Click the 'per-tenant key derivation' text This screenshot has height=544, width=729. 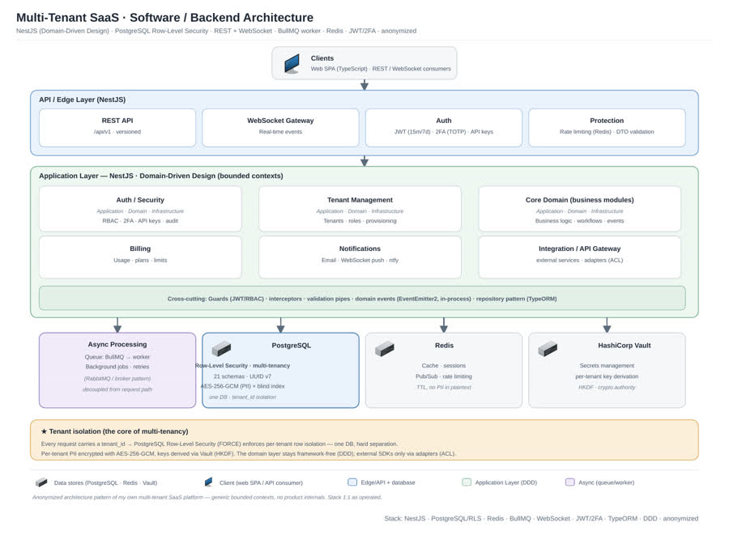[x=607, y=376]
